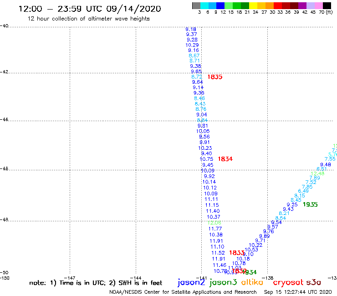Click the 6.49 wave height value

pyautogui.click(x=303, y=191)
